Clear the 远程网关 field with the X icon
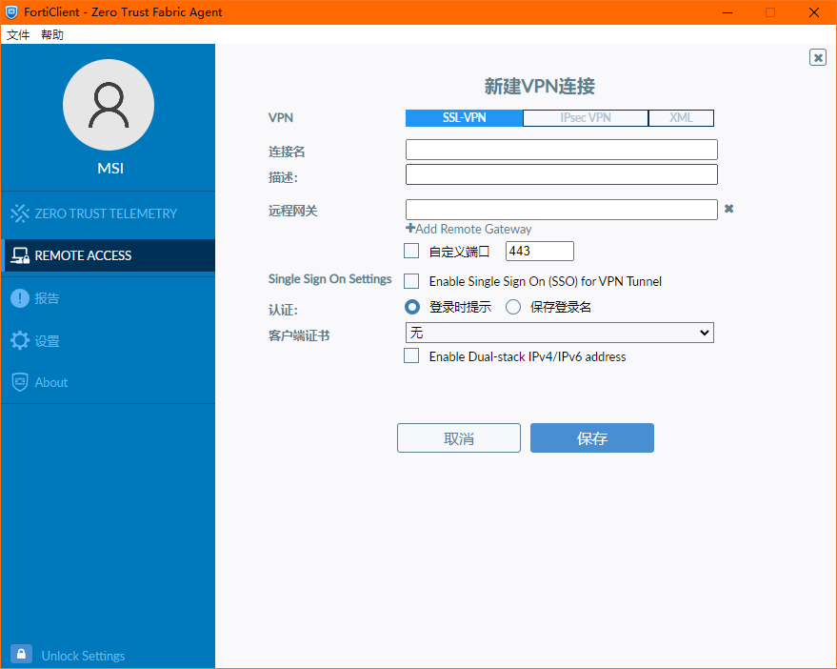 [x=728, y=208]
